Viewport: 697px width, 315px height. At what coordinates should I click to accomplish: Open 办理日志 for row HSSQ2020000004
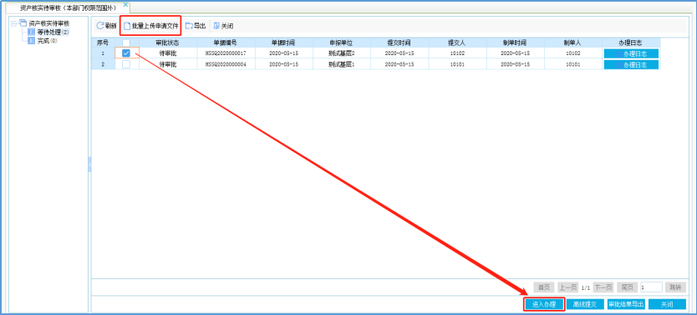pyautogui.click(x=631, y=64)
